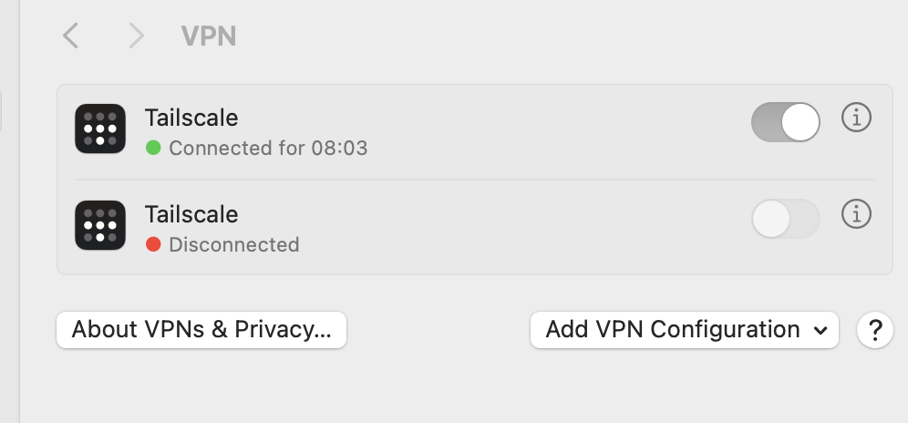This screenshot has height=423, width=908.
Task: Open info details for disconnected Tailscale VPN
Action: click(856, 214)
